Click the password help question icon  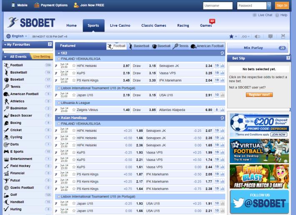(269, 6)
